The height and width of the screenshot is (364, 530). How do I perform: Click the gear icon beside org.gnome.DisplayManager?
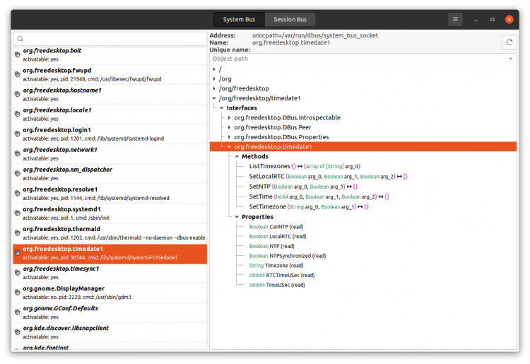click(18, 292)
